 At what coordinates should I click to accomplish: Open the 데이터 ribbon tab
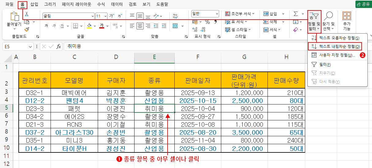pyautogui.click(x=117, y=4)
